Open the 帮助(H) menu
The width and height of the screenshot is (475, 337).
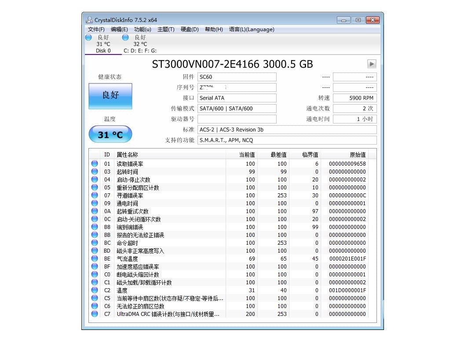214,29
